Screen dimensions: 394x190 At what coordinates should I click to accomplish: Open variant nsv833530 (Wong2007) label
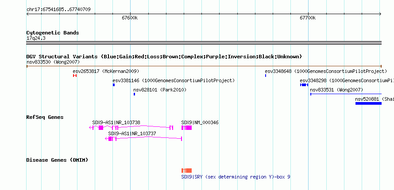click(53, 62)
